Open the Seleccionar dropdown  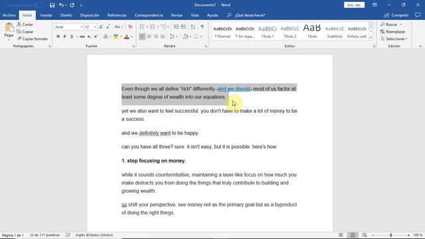(x=394, y=39)
